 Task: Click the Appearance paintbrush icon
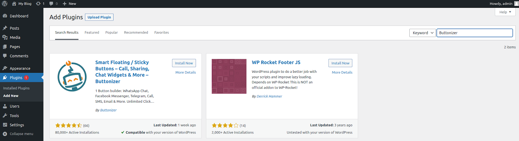pos(5,68)
